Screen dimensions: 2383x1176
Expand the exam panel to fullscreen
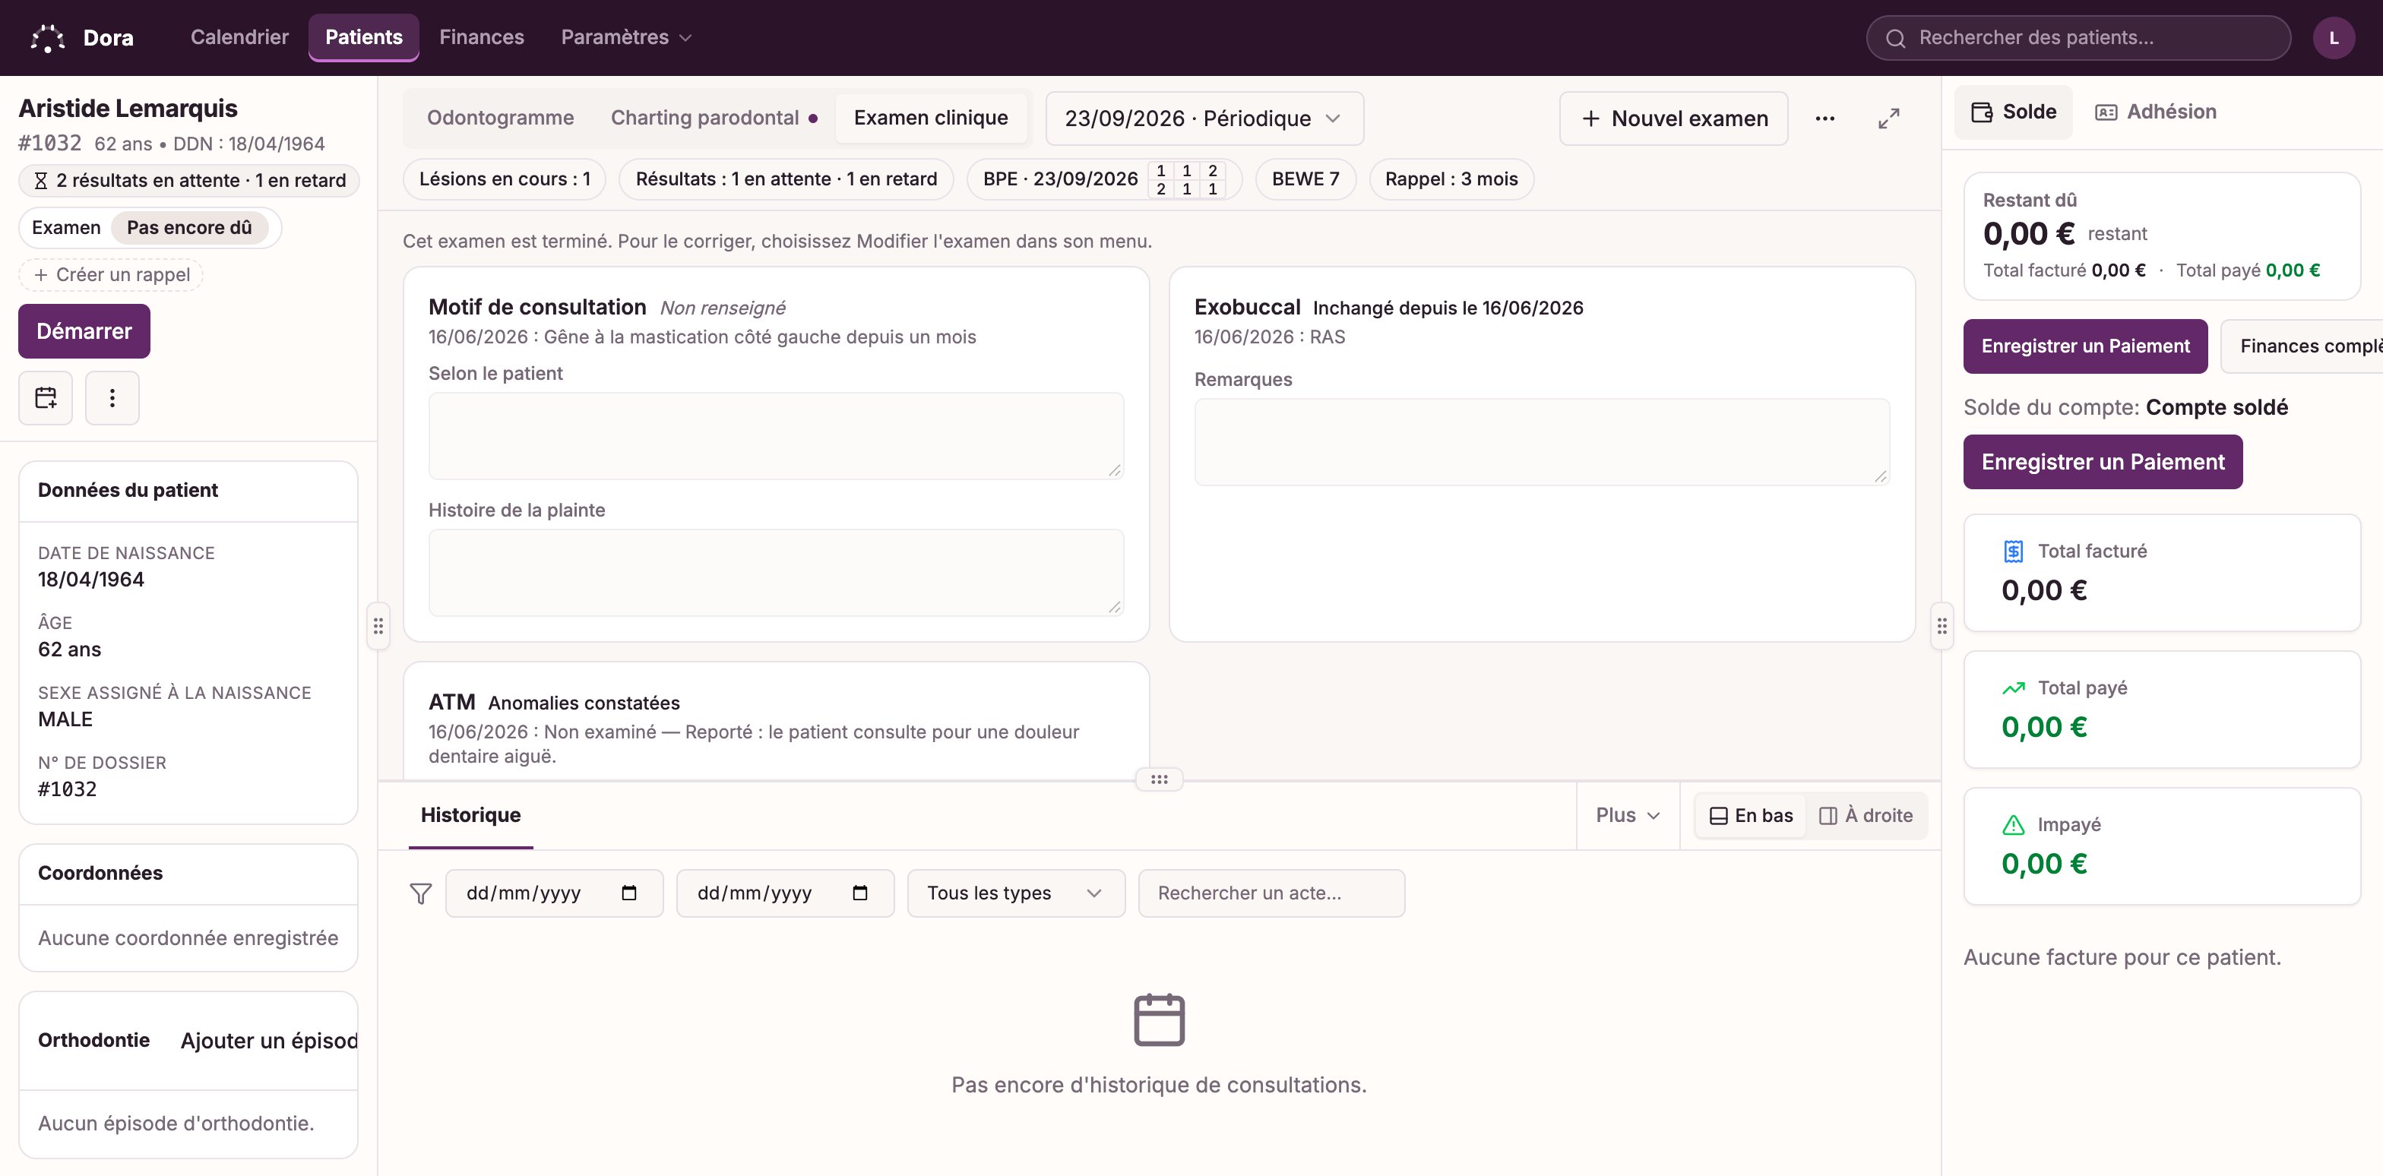(x=1888, y=119)
